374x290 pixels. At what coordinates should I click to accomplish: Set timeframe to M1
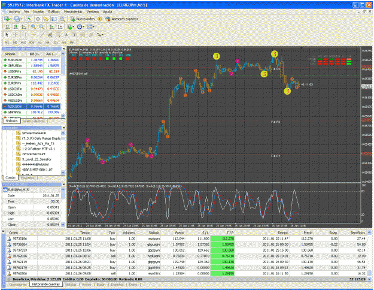pos(7,43)
